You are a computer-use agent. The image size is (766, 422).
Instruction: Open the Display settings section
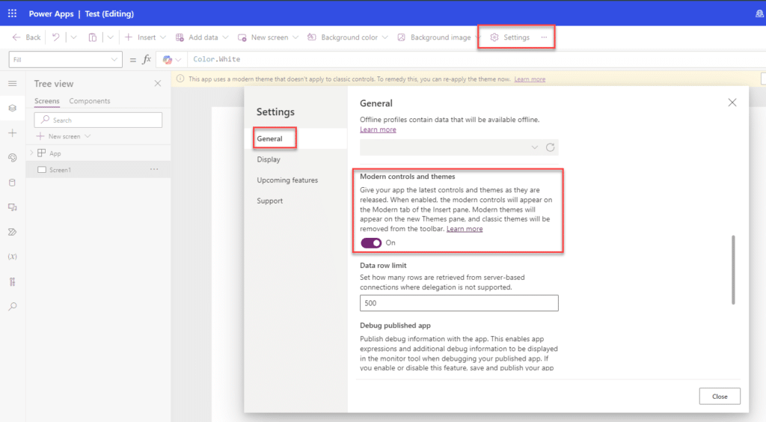point(269,159)
